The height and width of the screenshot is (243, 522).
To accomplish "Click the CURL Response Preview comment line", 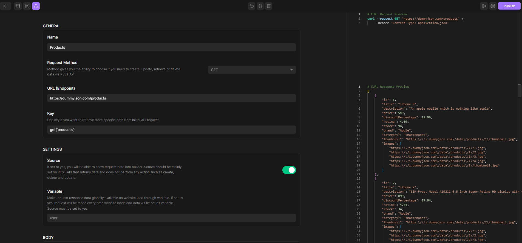I will tap(388, 87).
